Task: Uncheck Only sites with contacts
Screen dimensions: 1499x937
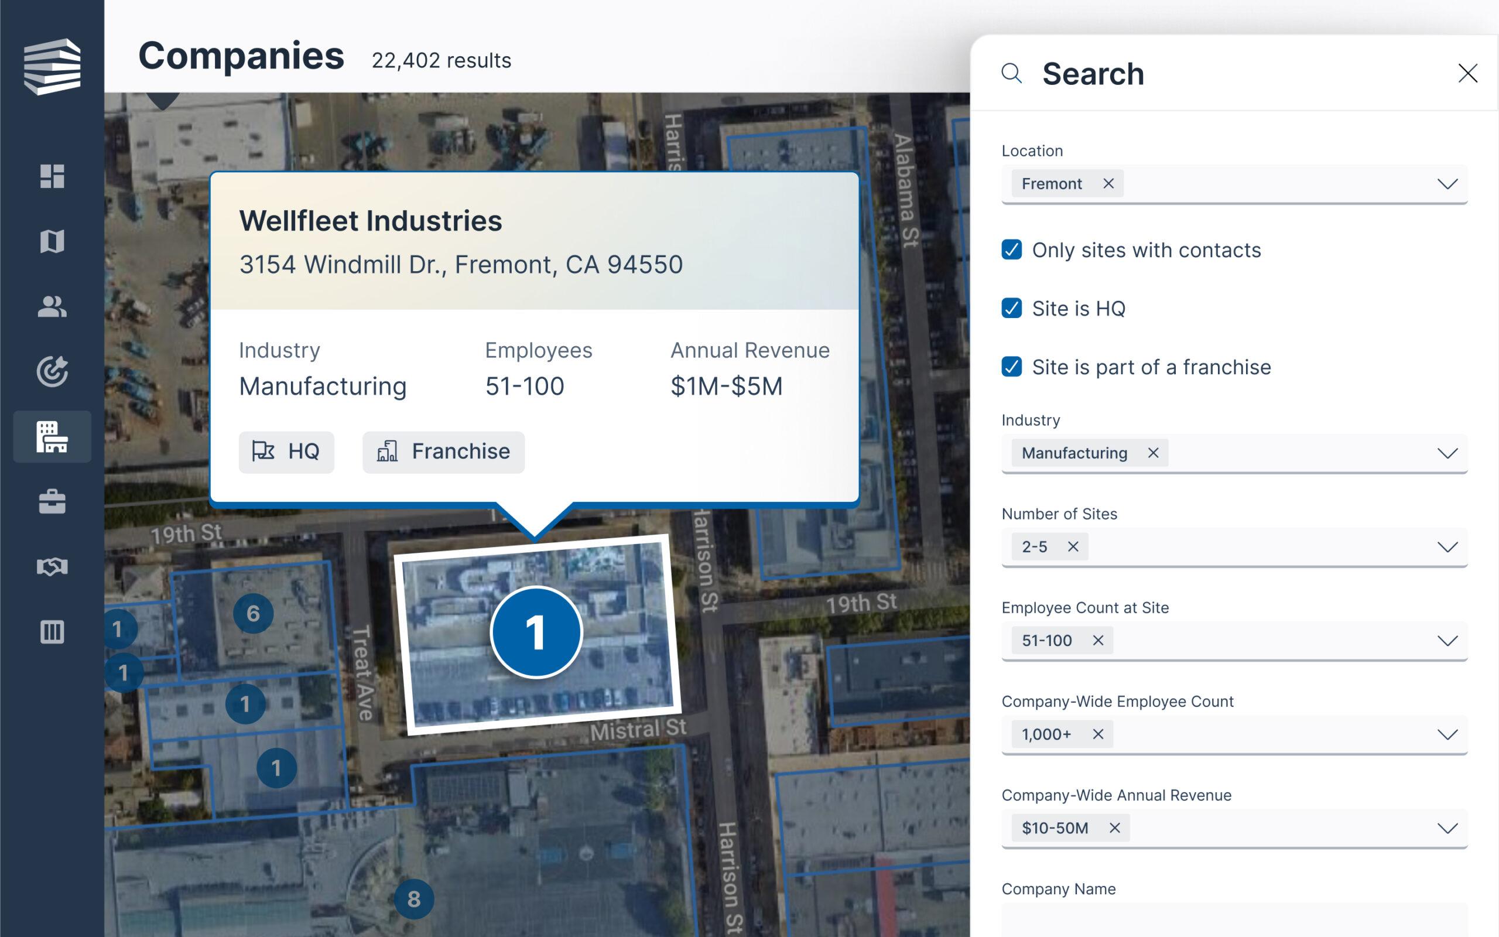Action: coord(1011,249)
